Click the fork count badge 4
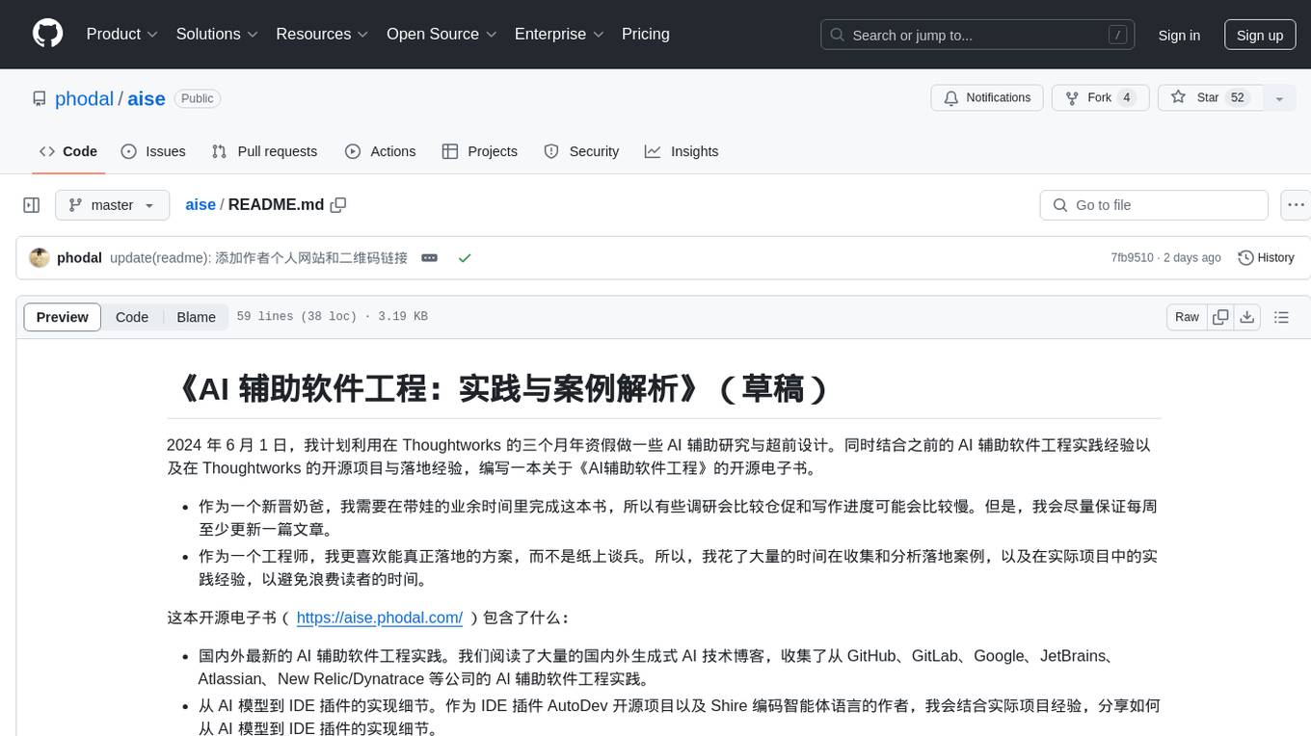The width and height of the screenshot is (1311, 736). tap(1126, 97)
